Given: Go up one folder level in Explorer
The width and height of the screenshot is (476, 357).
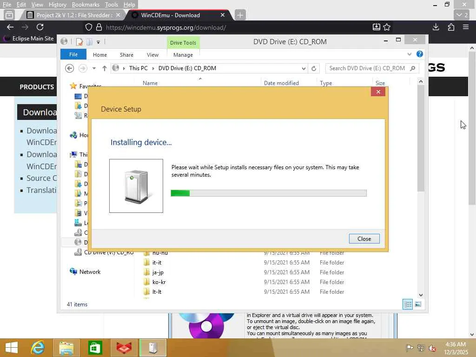Looking at the screenshot, I should [105, 68].
